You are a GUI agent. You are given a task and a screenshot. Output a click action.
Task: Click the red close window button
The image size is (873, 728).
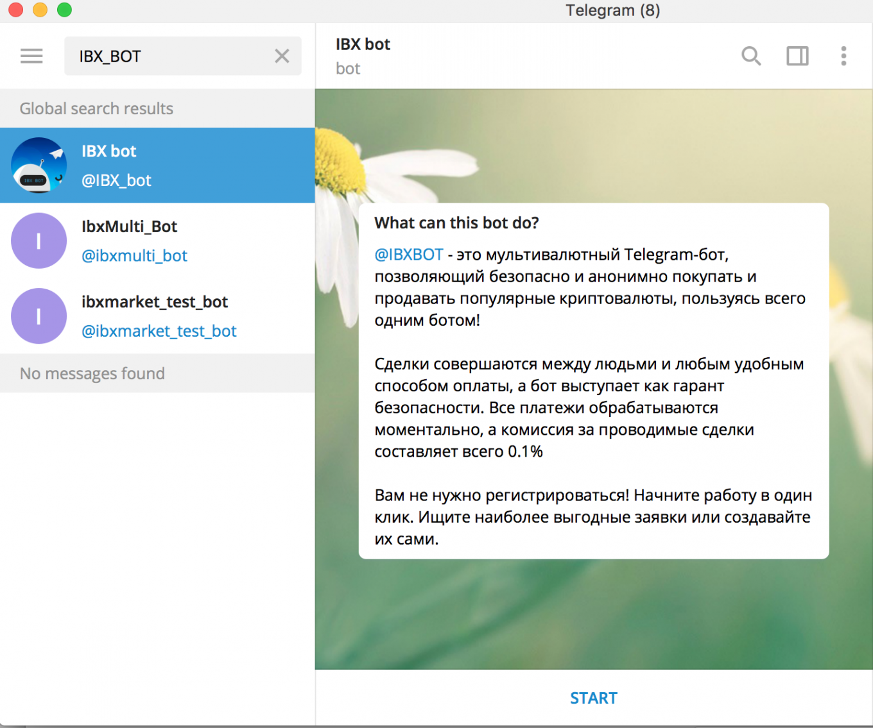point(15,10)
